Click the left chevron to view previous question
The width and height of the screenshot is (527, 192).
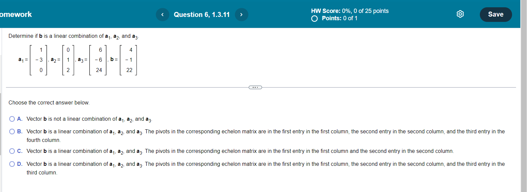pos(162,15)
